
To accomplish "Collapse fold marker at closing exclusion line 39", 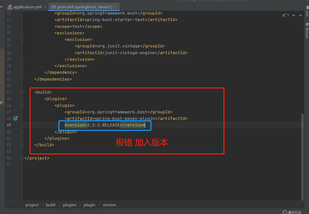I will [x=22, y=59].
